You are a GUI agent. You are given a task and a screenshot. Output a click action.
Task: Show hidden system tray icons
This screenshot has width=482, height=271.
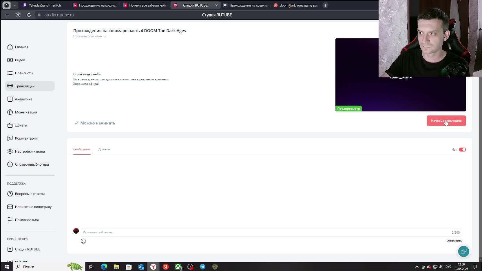[x=417, y=267]
